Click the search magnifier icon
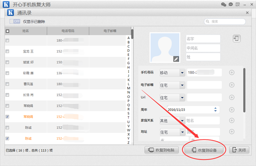This screenshot has width=256, height=166. (207, 22)
